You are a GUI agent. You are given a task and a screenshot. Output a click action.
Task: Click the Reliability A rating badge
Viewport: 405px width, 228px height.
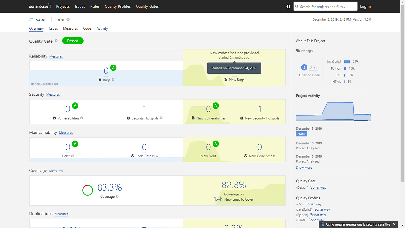114,68
